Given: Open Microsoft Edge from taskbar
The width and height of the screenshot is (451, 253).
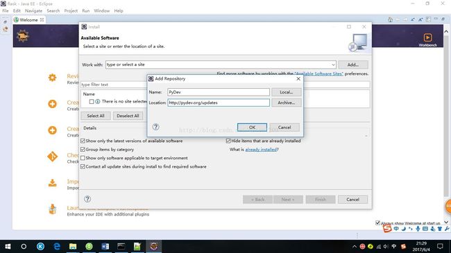Looking at the screenshot, I should (x=57, y=246).
